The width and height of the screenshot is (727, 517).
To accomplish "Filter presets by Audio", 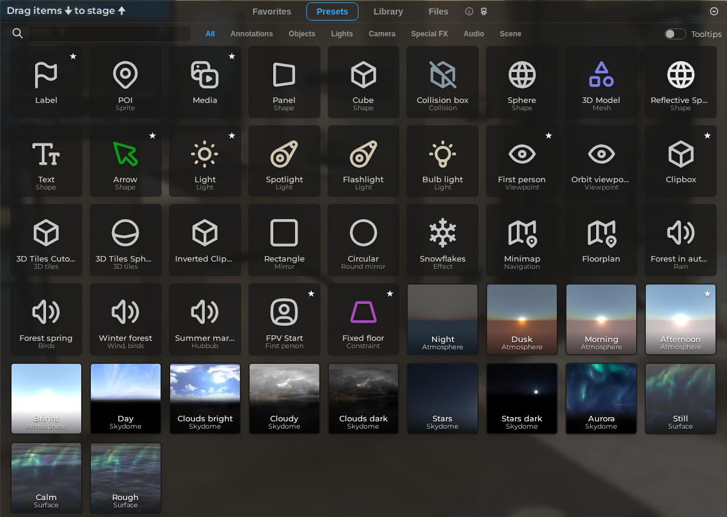I will (474, 34).
